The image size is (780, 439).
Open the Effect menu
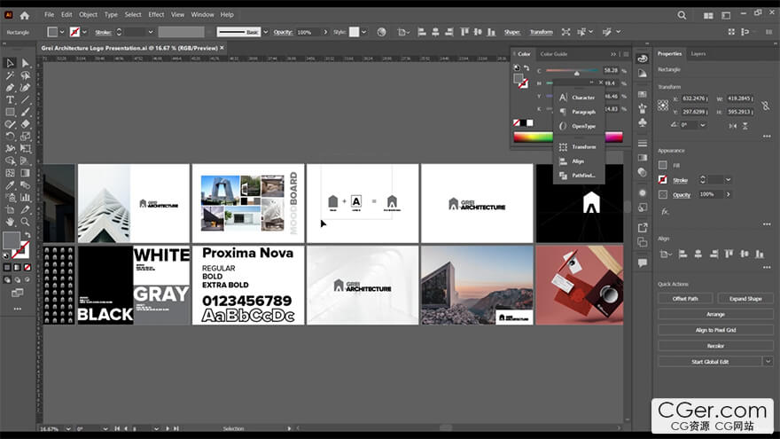tap(156, 15)
